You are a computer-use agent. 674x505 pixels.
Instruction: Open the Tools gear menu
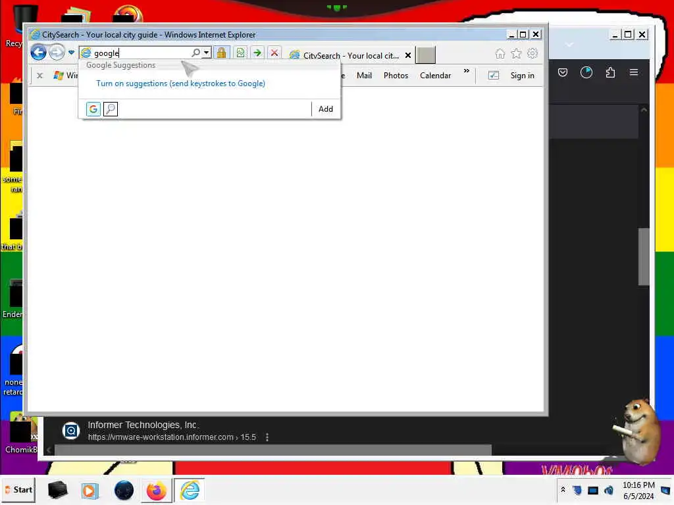(532, 54)
